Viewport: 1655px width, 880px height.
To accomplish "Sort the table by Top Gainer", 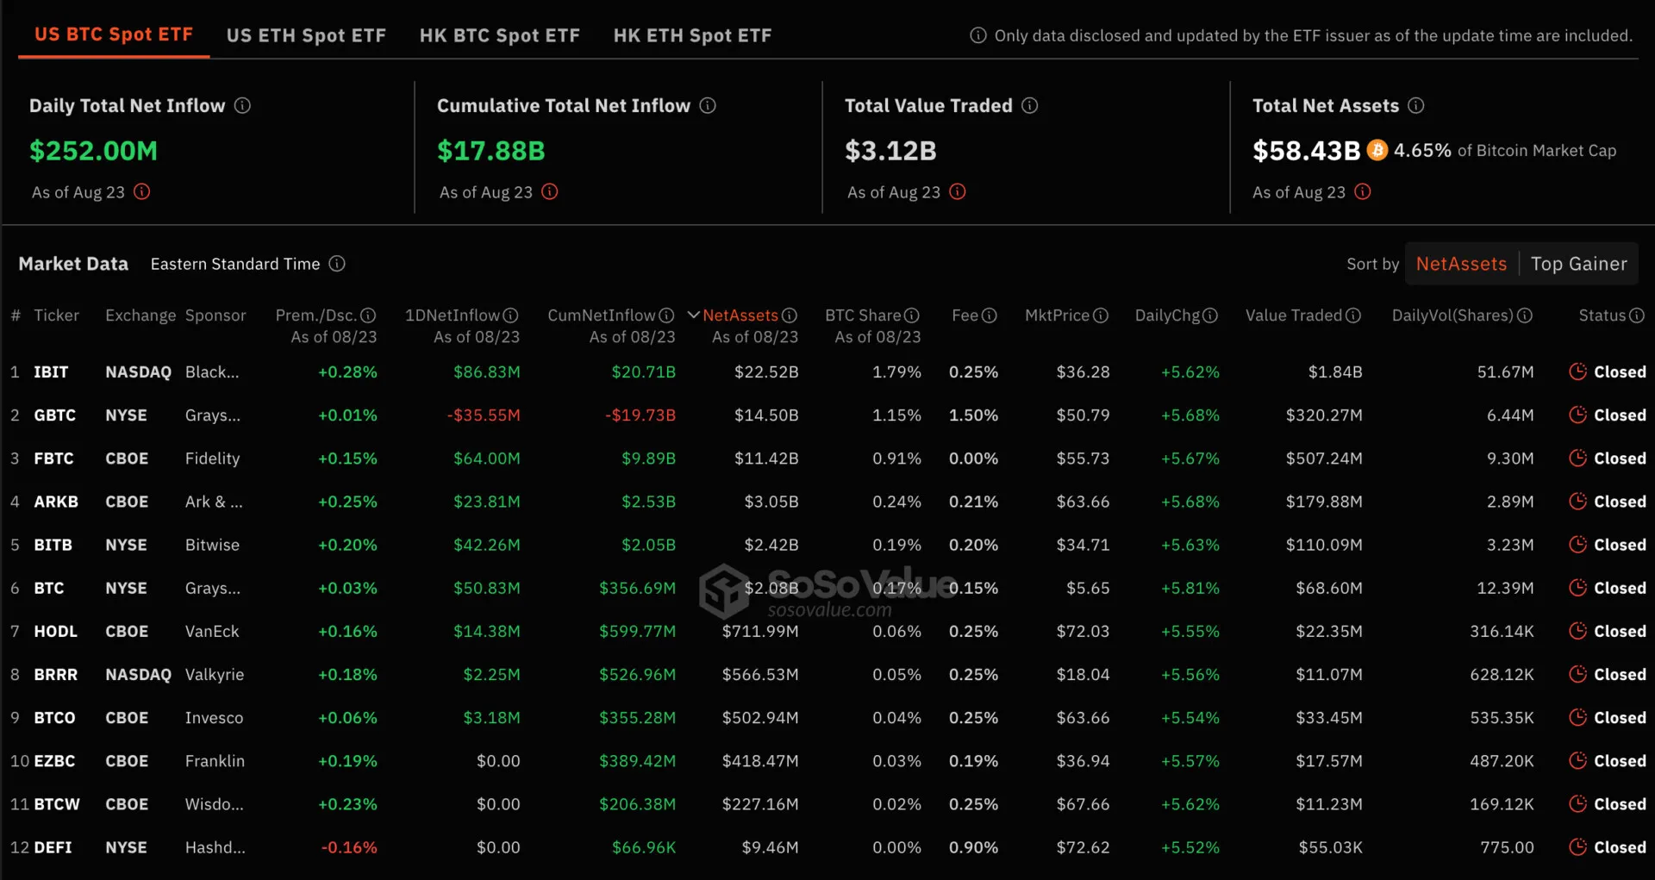I will point(1579,264).
